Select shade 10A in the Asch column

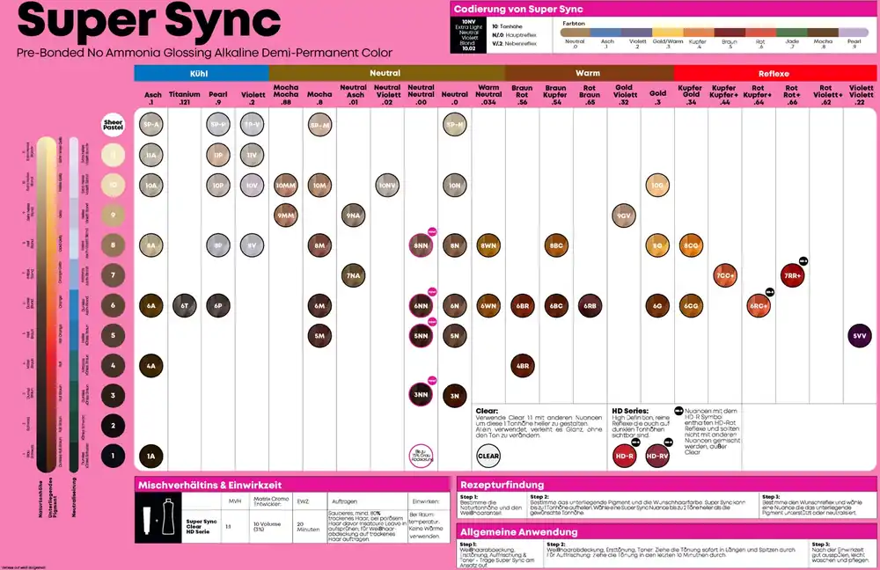151,185
